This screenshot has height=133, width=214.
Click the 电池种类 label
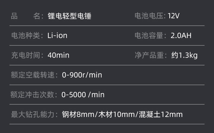[25, 35]
